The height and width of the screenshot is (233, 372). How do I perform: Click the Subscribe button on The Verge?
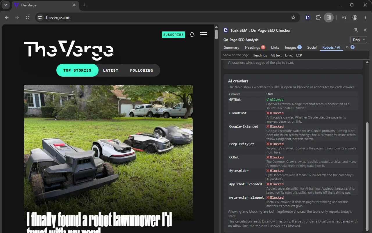click(173, 35)
